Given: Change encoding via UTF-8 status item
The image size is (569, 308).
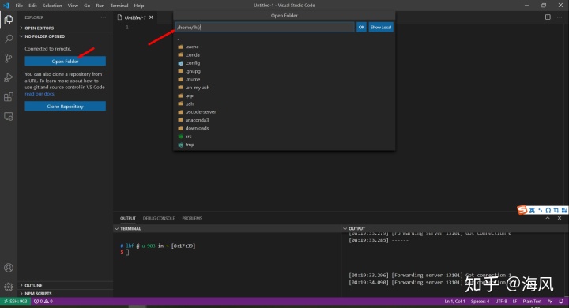Looking at the screenshot, I should (501, 301).
